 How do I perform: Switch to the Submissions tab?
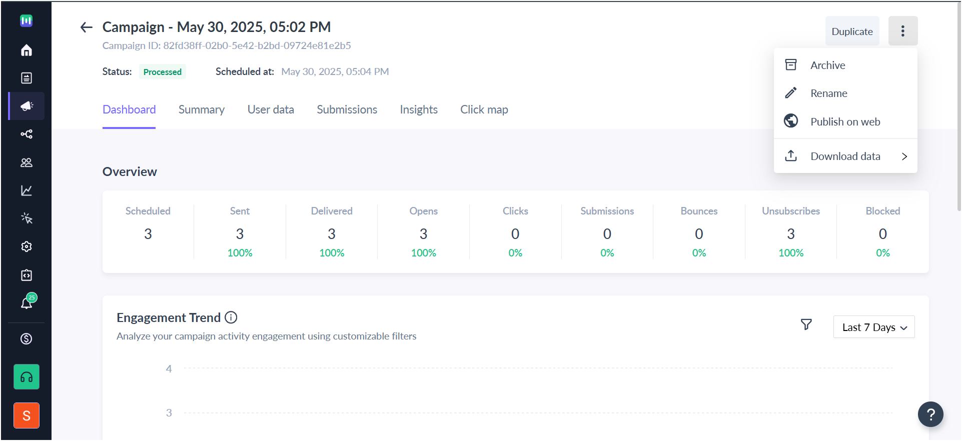[x=347, y=109]
